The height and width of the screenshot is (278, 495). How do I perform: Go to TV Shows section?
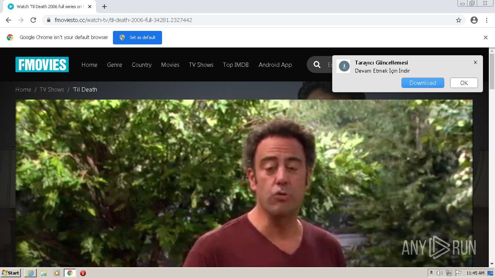201,65
